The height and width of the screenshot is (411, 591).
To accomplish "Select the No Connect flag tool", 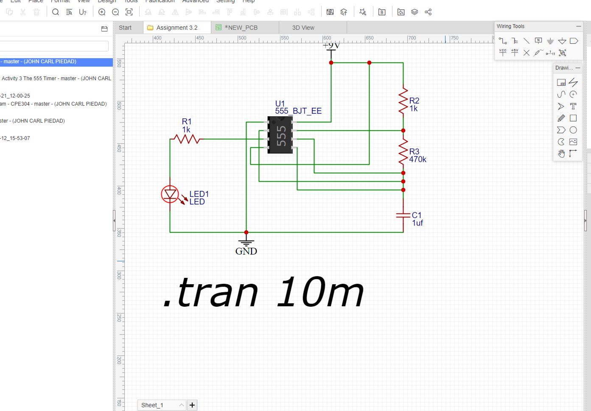I will coord(527,53).
